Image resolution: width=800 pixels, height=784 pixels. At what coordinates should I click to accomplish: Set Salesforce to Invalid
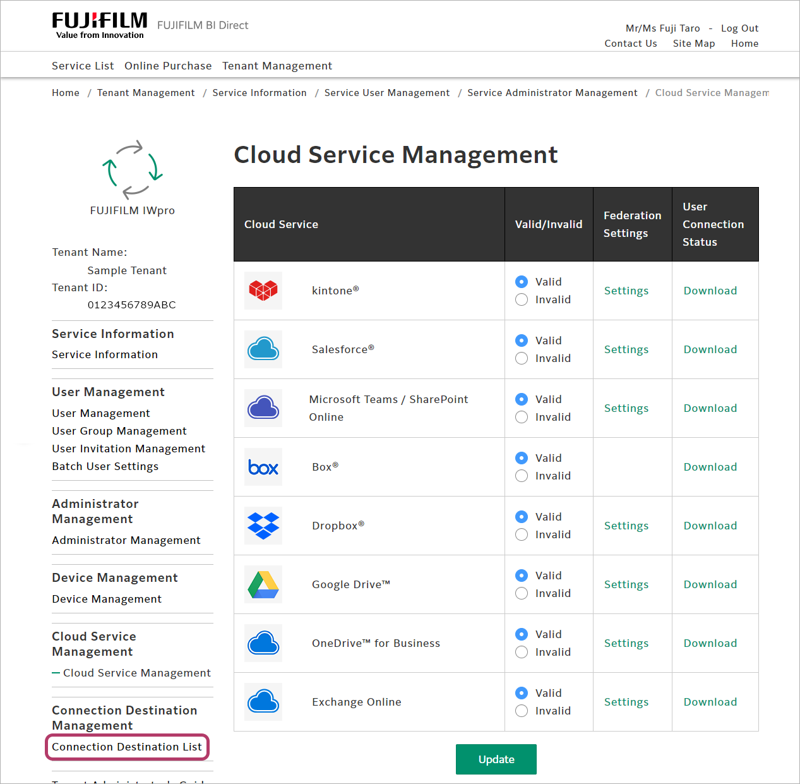pos(522,358)
